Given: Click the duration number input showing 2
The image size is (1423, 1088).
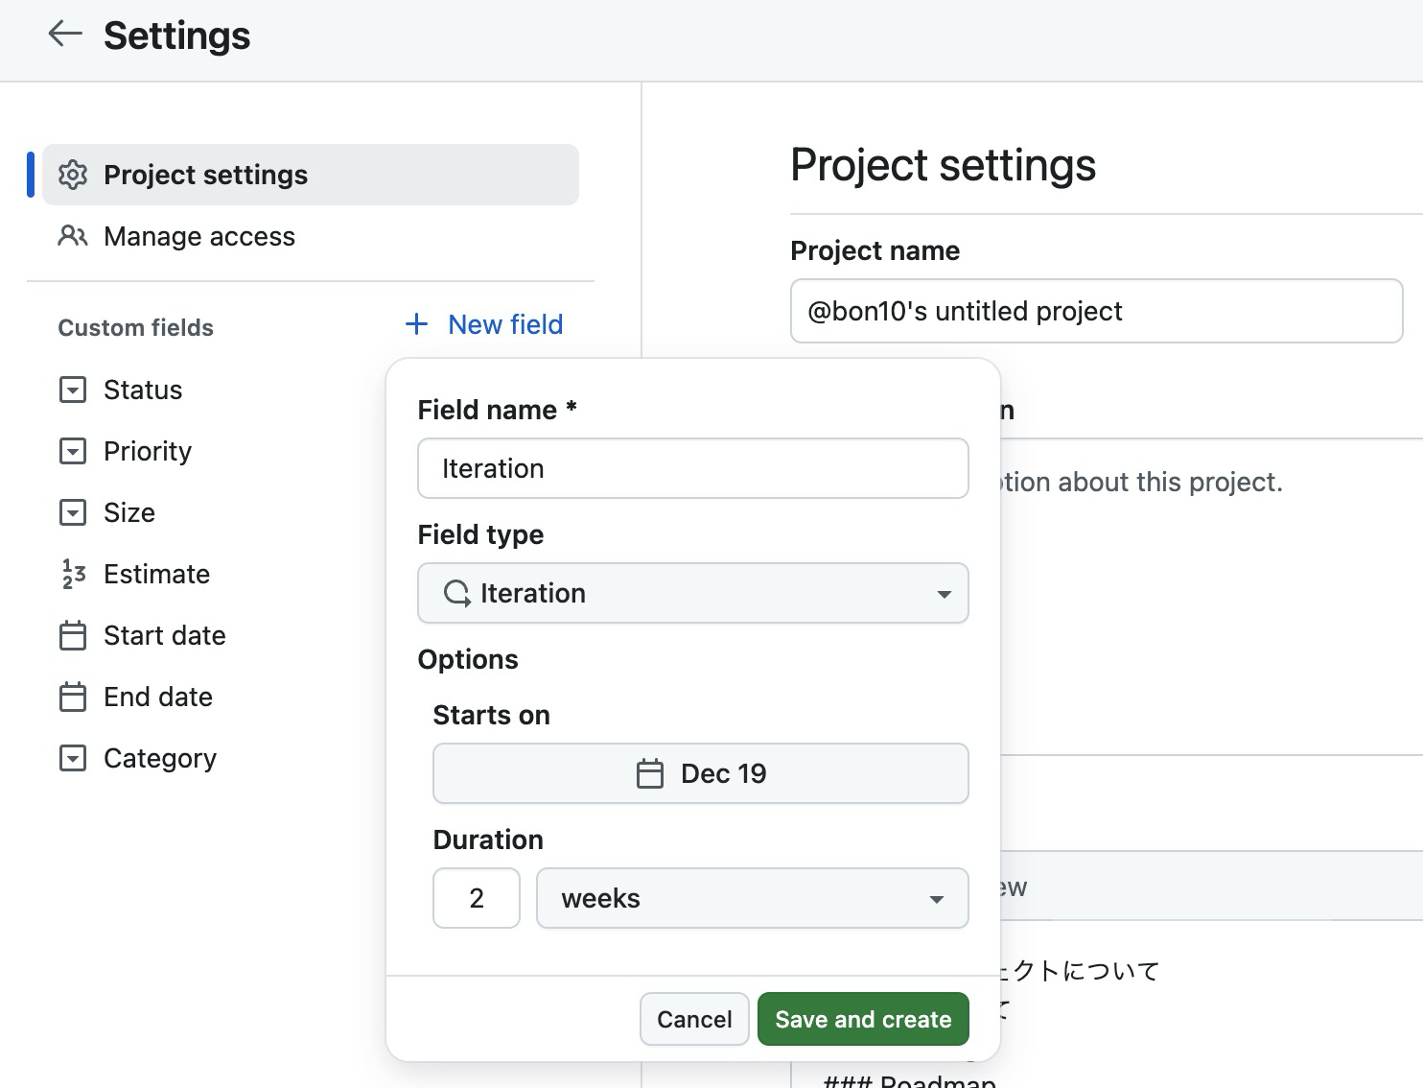Looking at the screenshot, I should point(476,898).
